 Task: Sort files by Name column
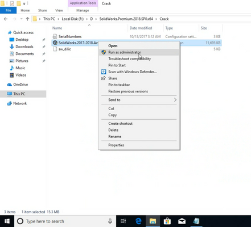(x=57, y=28)
